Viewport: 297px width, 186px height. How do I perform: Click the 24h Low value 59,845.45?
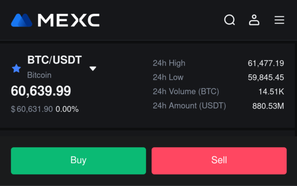click(266, 77)
